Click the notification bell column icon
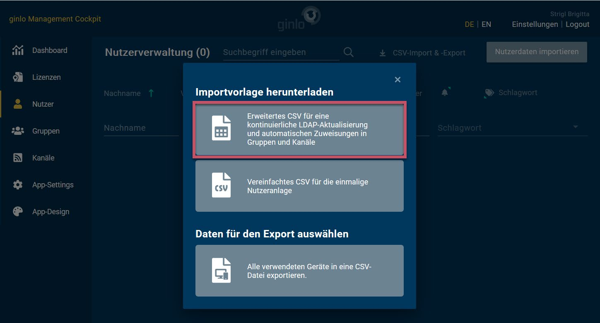The width and height of the screenshot is (600, 323). 445,92
